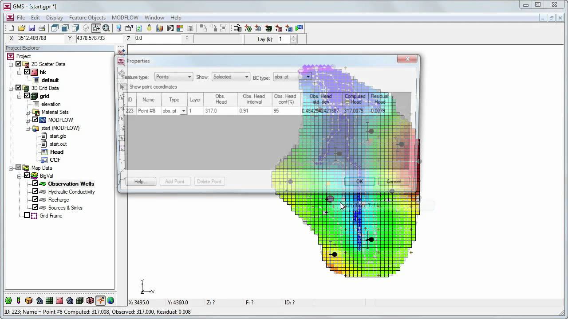Select the Map module compass icon
The image size is (568, 319).
tap(100, 300)
